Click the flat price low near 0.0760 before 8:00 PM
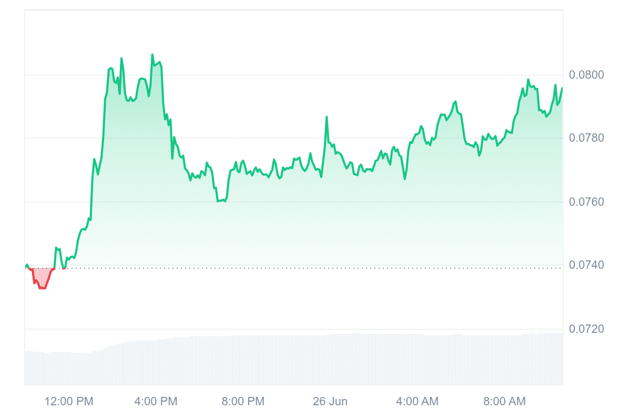Screen dimensions: 631x420 pyautogui.click(x=221, y=201)
